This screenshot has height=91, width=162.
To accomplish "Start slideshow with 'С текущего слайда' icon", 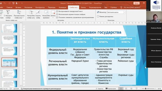I will (x=8, y=12).
